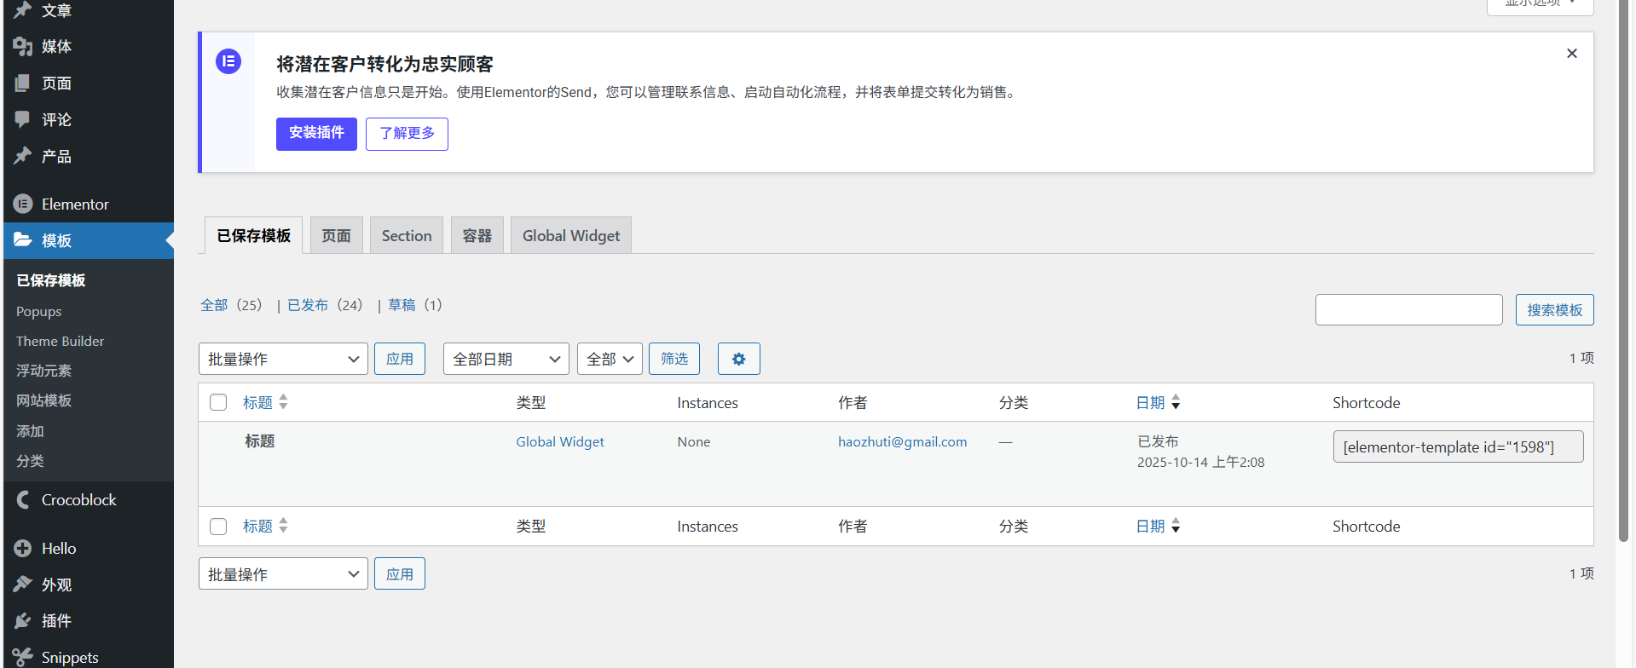
Task: Open the top bulk actions dropdown
Action: click(283, 359)
